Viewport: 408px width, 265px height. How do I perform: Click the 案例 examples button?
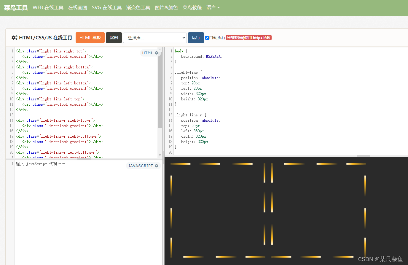click(114, 38)
